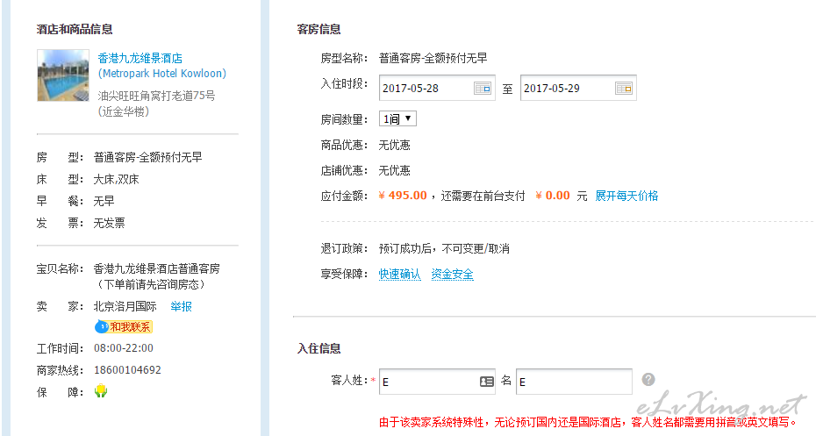Click the working hours 08:00-22:00
816x436 pixels.
point(124,348)
